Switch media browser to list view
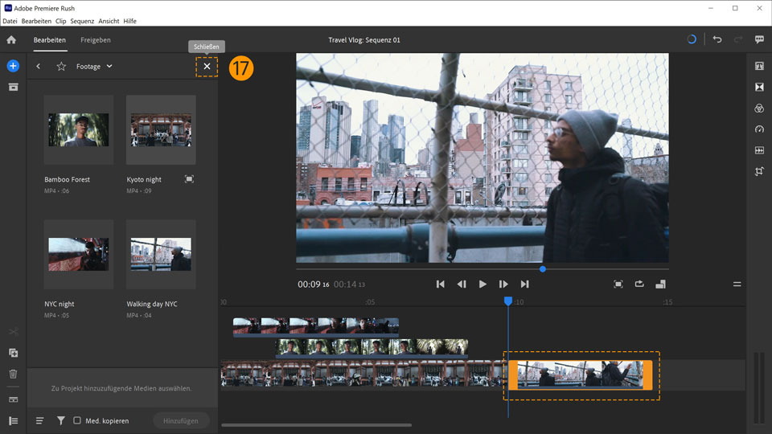 (x=40, y=420)
